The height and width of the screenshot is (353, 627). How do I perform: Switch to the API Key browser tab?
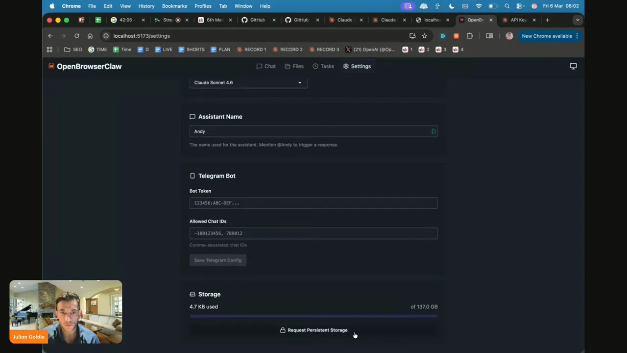point(519,20)
